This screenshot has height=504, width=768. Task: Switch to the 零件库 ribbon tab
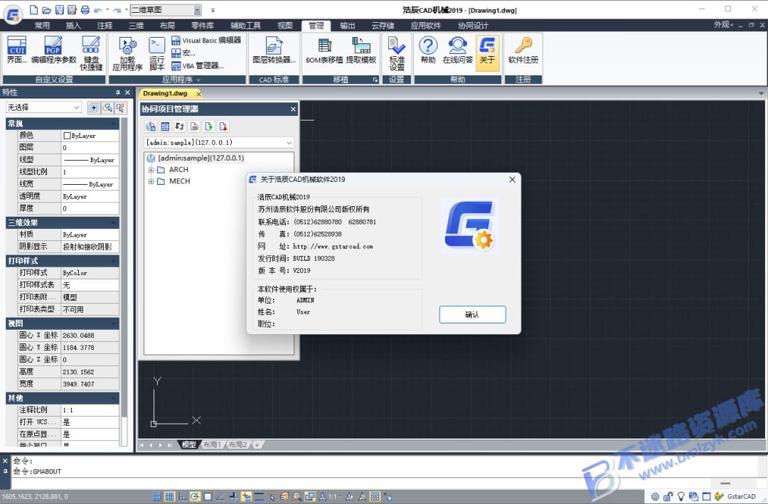coord(202,25)
